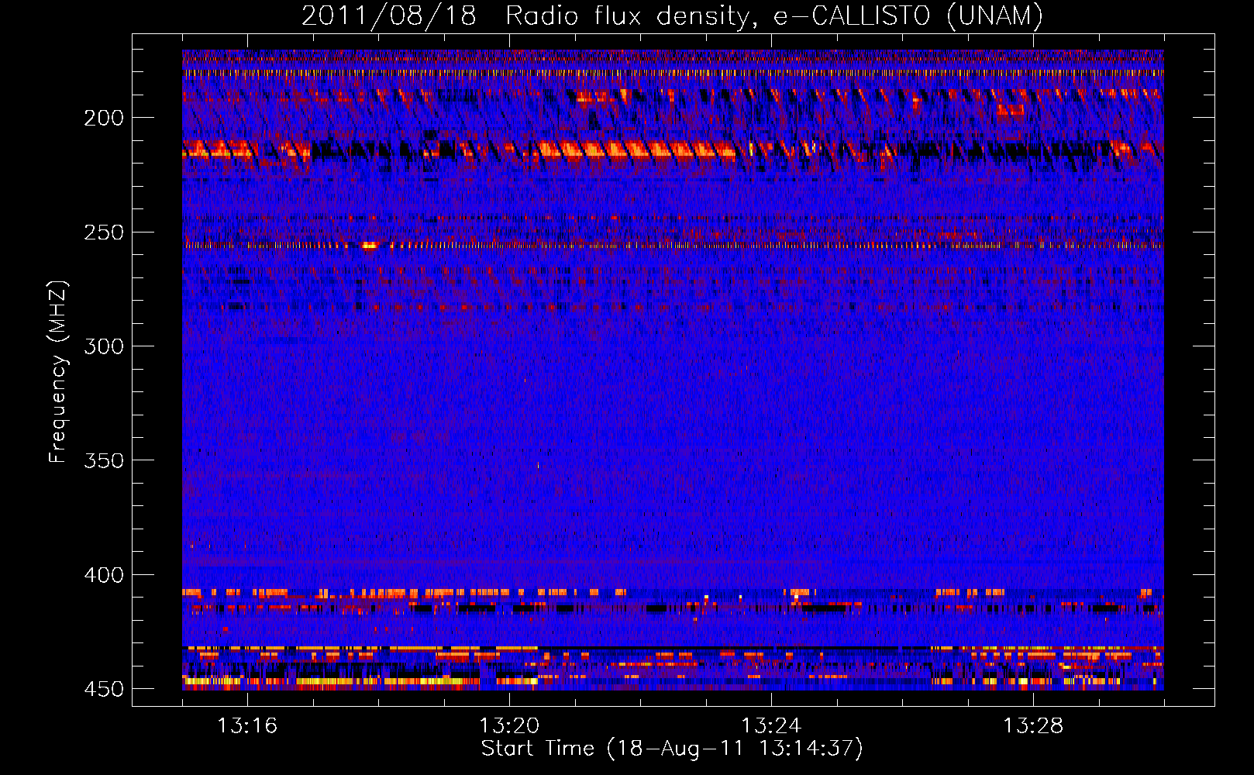Click the "Frequency (MHZ)" axis label
Image resolution: width=1254 pixels, height=775 pixels.
57,371
